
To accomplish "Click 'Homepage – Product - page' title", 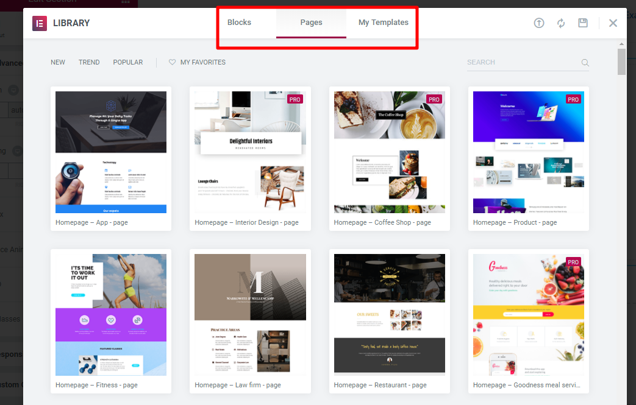I will (x=515, y=222).
